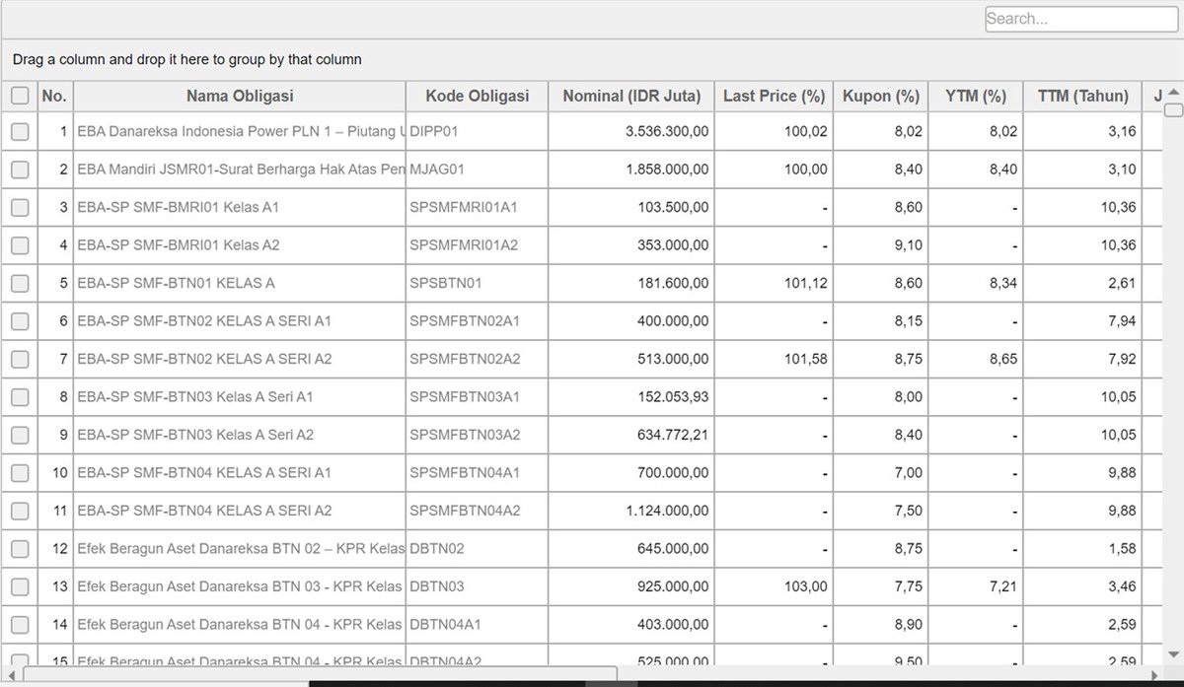
Task: Click bond code 'SPSMFBTN04A2' cell
Action: [x=478, y=511]
